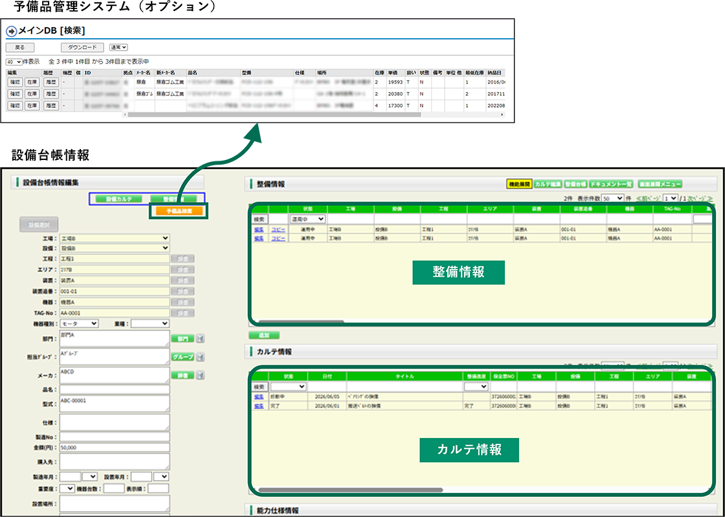725x517 pixels.
Task: Open the 運用中 status filter dropdown
Action: (x=307, y=218)
